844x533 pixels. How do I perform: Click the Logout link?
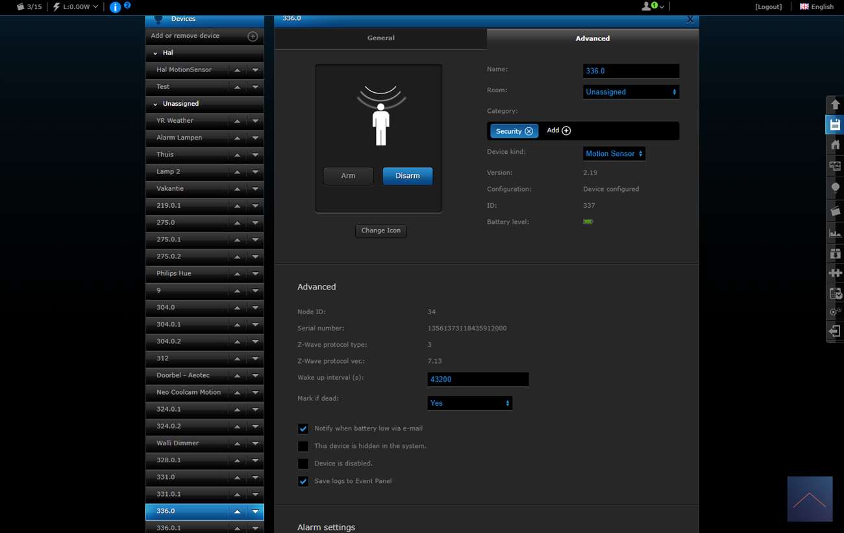(x=768, y=6)
